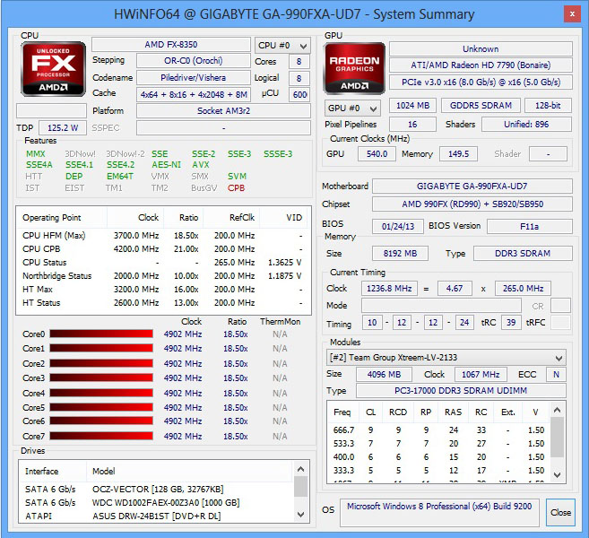This screenshot has height=538, width=589.
Task: Click the Freq column header in timings table
Action: (x=343, y=412)
